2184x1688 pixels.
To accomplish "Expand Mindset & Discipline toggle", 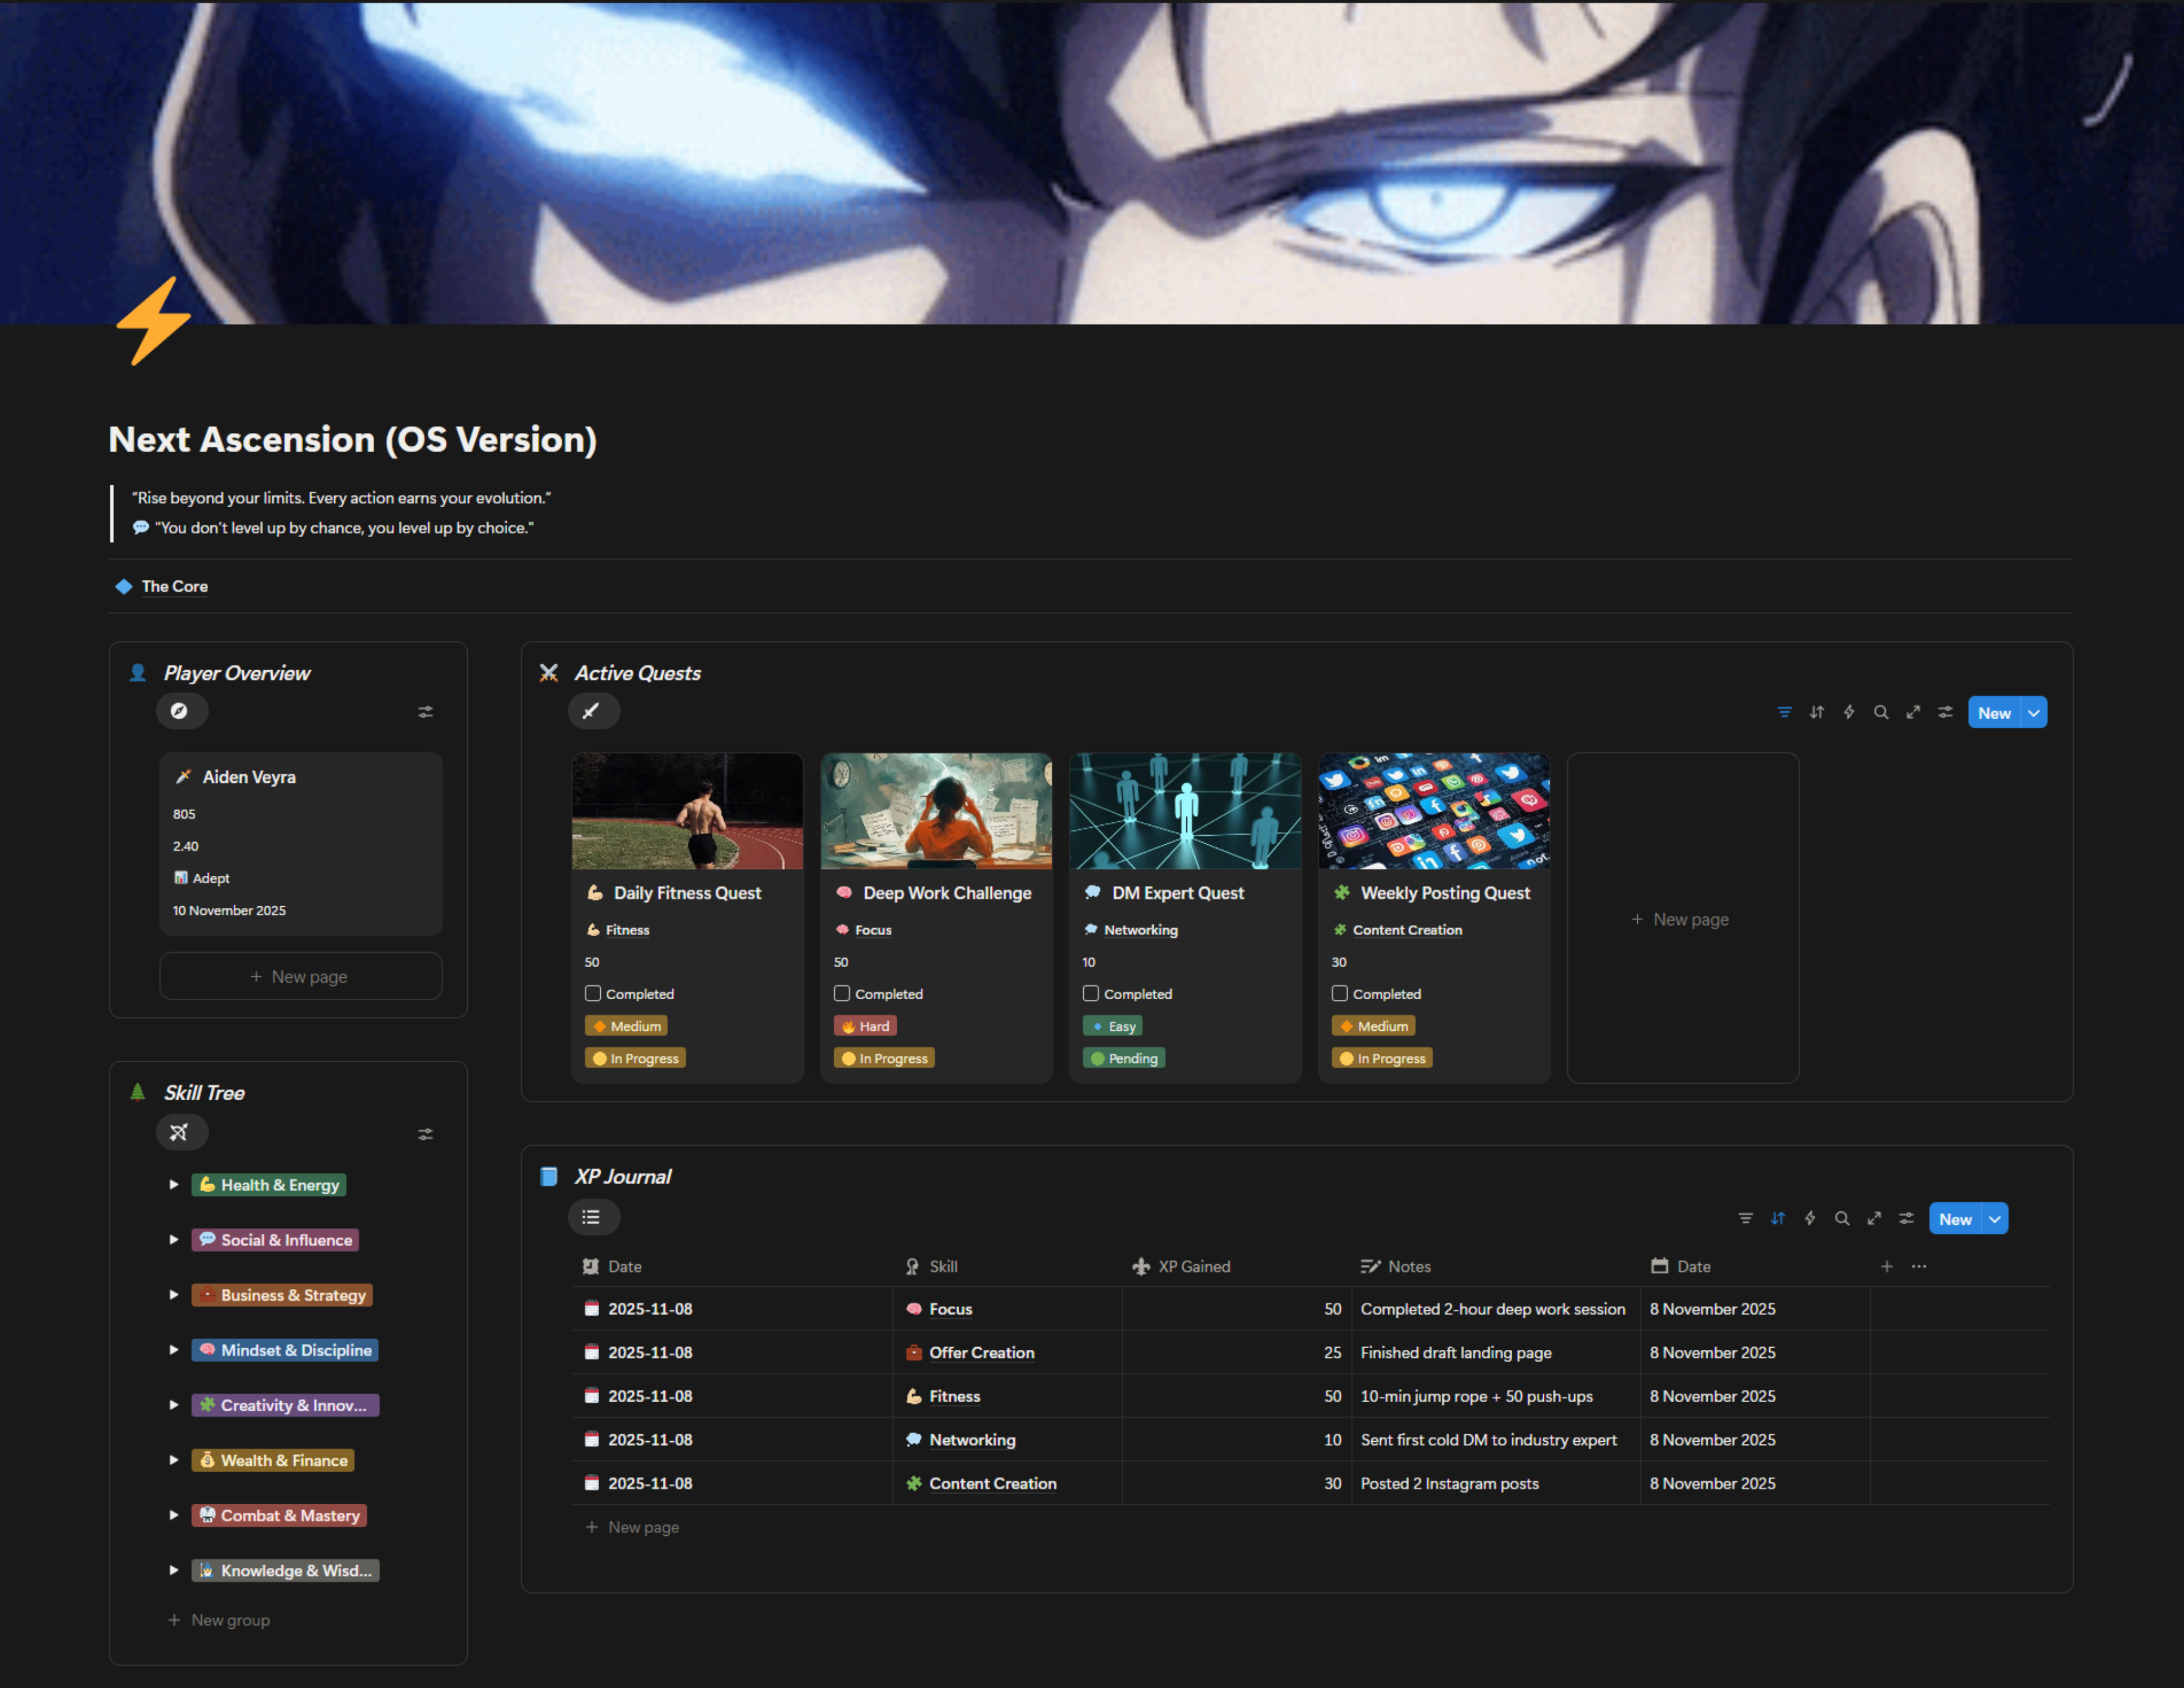I will click(x=174, y=1349).
